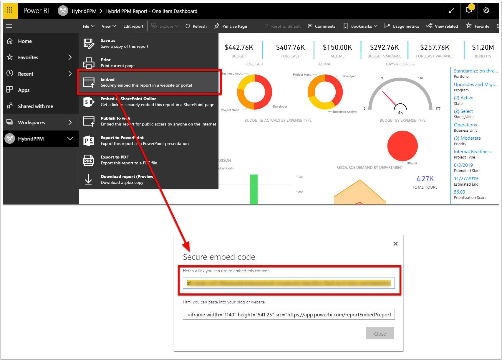Expand the Explore dropdown
Screen dimensions: 502x360
pos(165,26)
